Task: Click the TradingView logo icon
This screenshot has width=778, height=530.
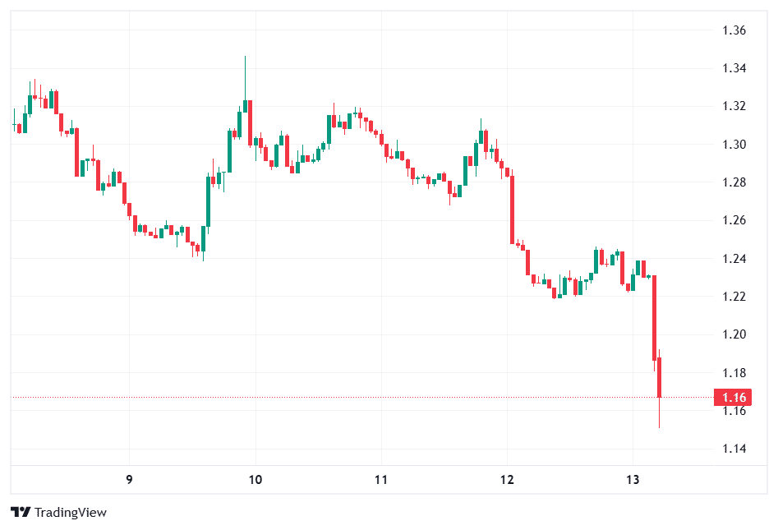Action: [21, 512]
